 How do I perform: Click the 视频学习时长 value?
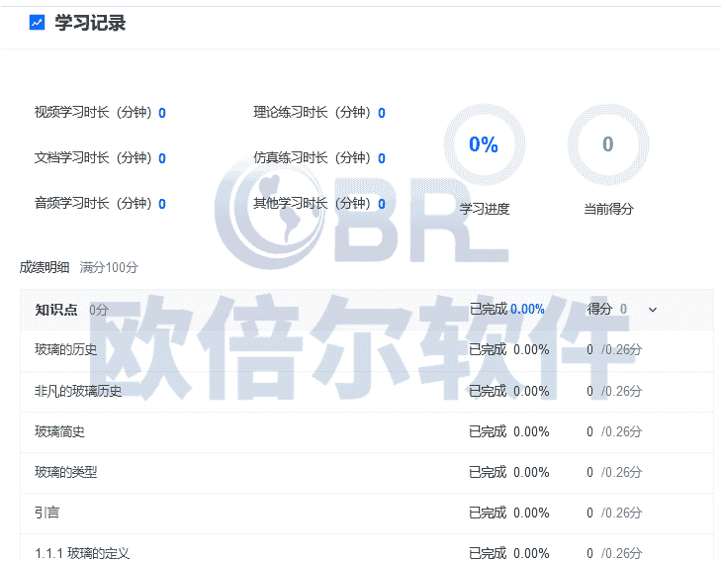(x=162, y=113)
